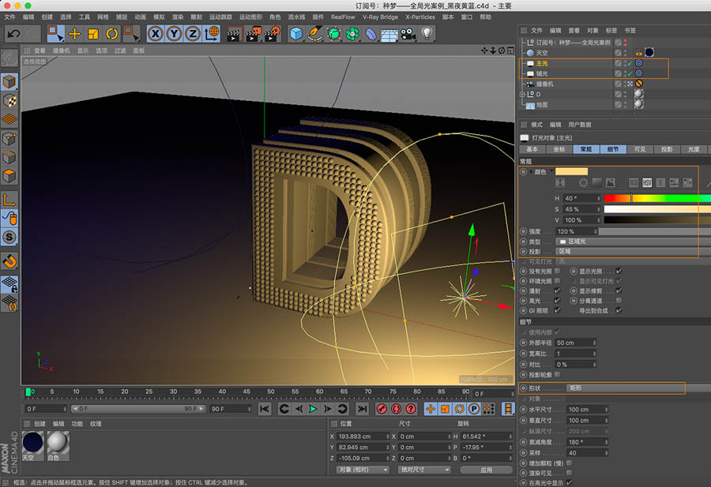Click the blue Deformer icon
711x487 pixels.
point(371,34)
